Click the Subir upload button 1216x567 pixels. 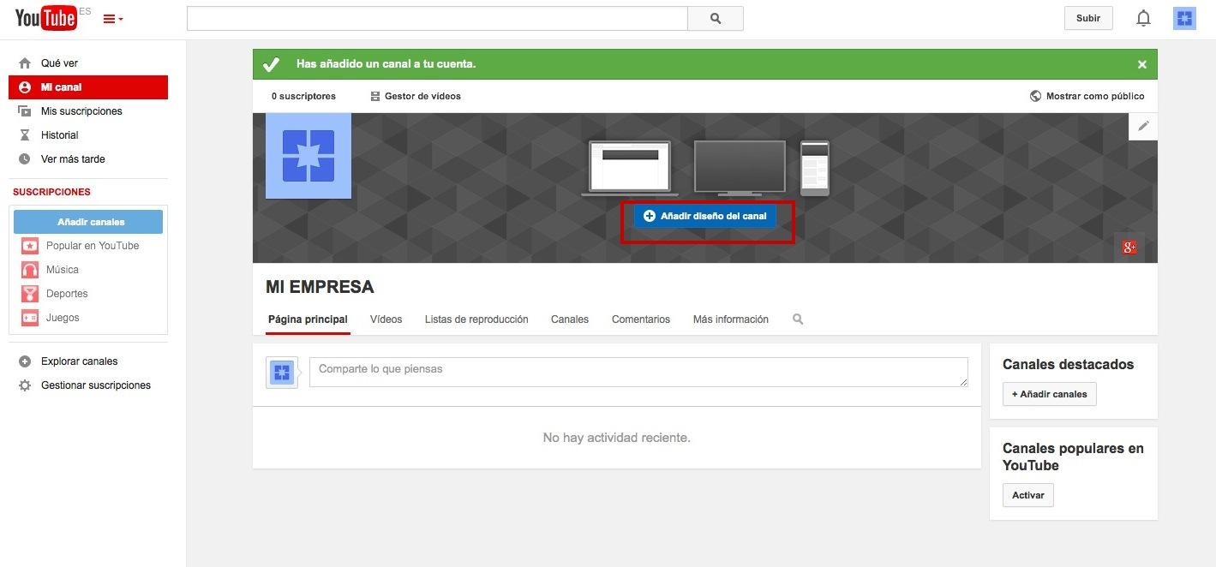(1088, 18)
